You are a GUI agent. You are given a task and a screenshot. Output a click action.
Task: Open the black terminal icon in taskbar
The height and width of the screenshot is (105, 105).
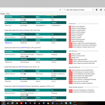click(x=75, y=103)
